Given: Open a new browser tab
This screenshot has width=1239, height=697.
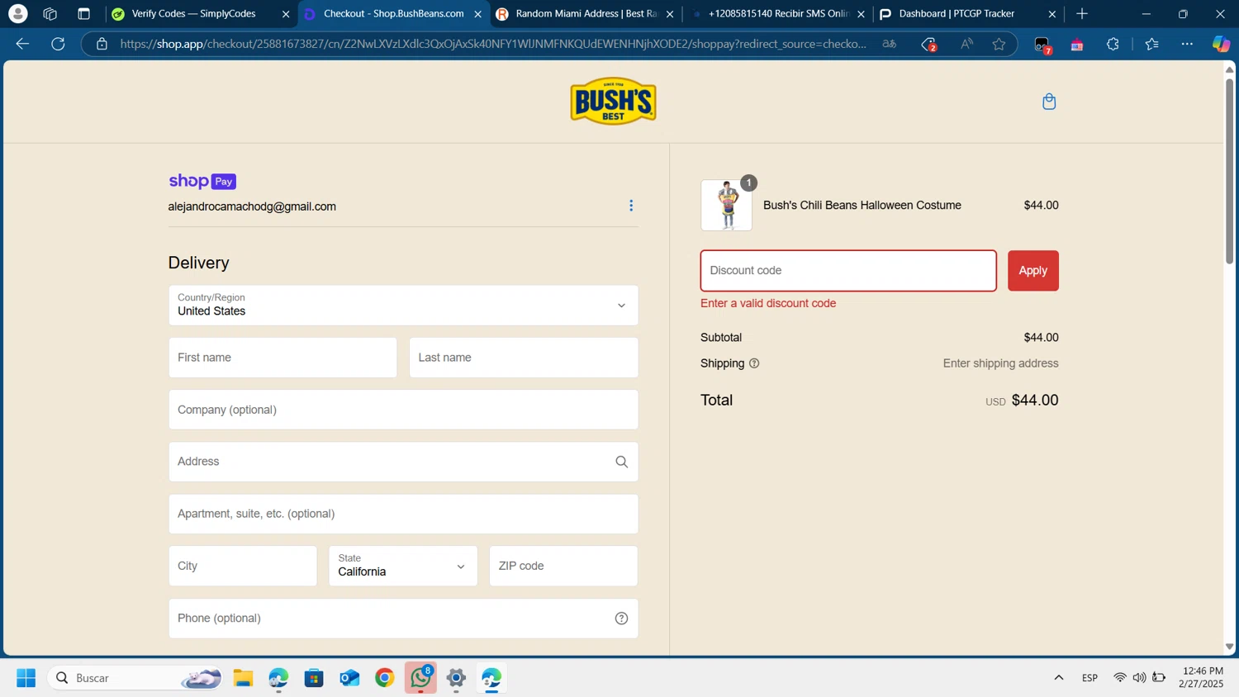Looking at the screenshot, I should pyautogui.click(x=1082, y=13).
